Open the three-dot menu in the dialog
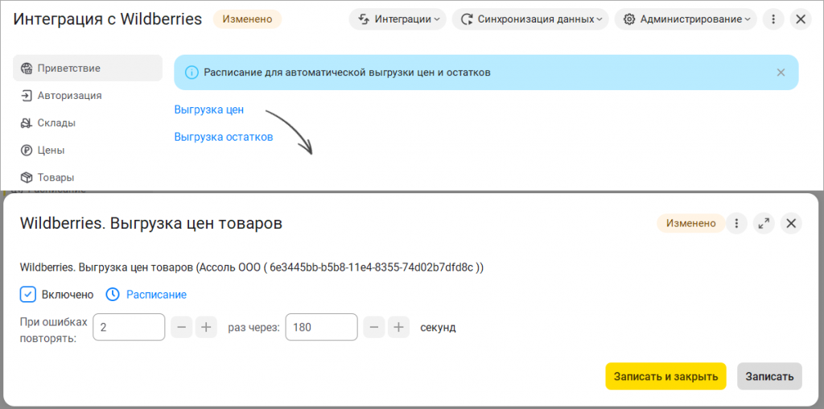 [x=736, y=224]
